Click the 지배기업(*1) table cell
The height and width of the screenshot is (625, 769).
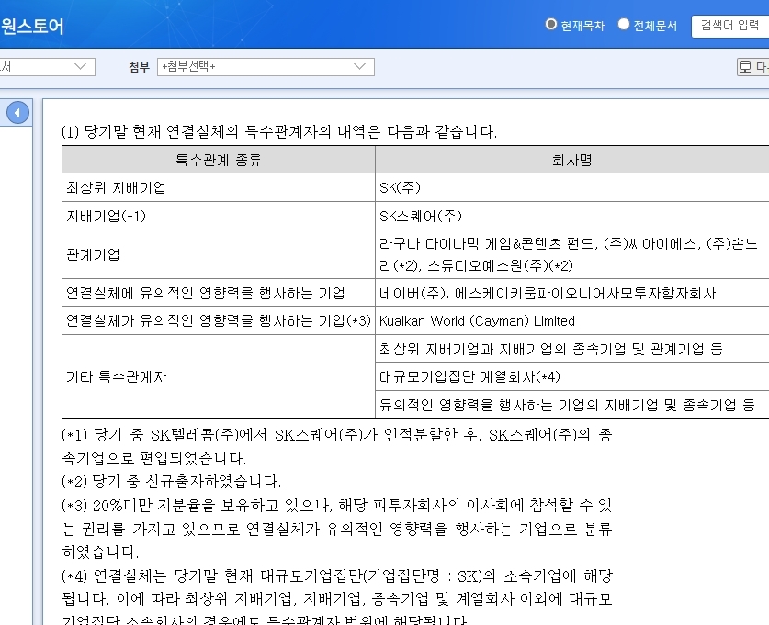(219, 216)
